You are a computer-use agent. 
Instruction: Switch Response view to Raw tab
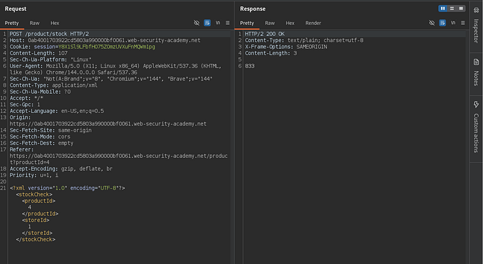tap(270, 23)
